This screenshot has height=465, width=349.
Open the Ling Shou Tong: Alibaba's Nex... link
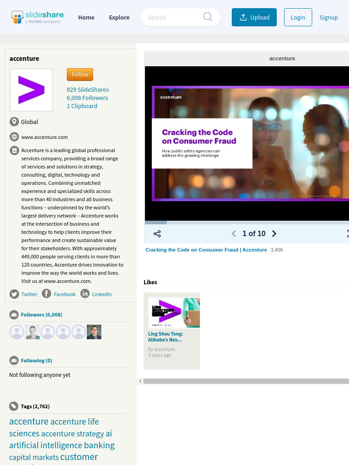(165, 337)
